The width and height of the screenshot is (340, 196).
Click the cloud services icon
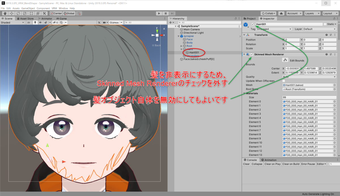coord(281,13)
